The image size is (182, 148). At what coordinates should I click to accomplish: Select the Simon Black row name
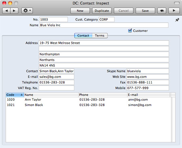34,105
